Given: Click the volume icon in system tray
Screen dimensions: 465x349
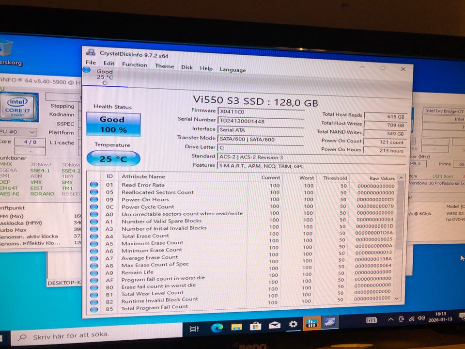Looking at the screenshot, I should [x=421, y=318].
